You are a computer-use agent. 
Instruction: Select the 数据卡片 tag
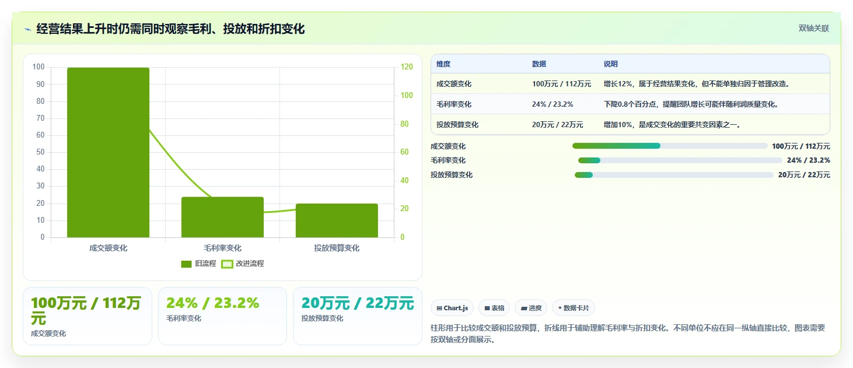(574, 308)
